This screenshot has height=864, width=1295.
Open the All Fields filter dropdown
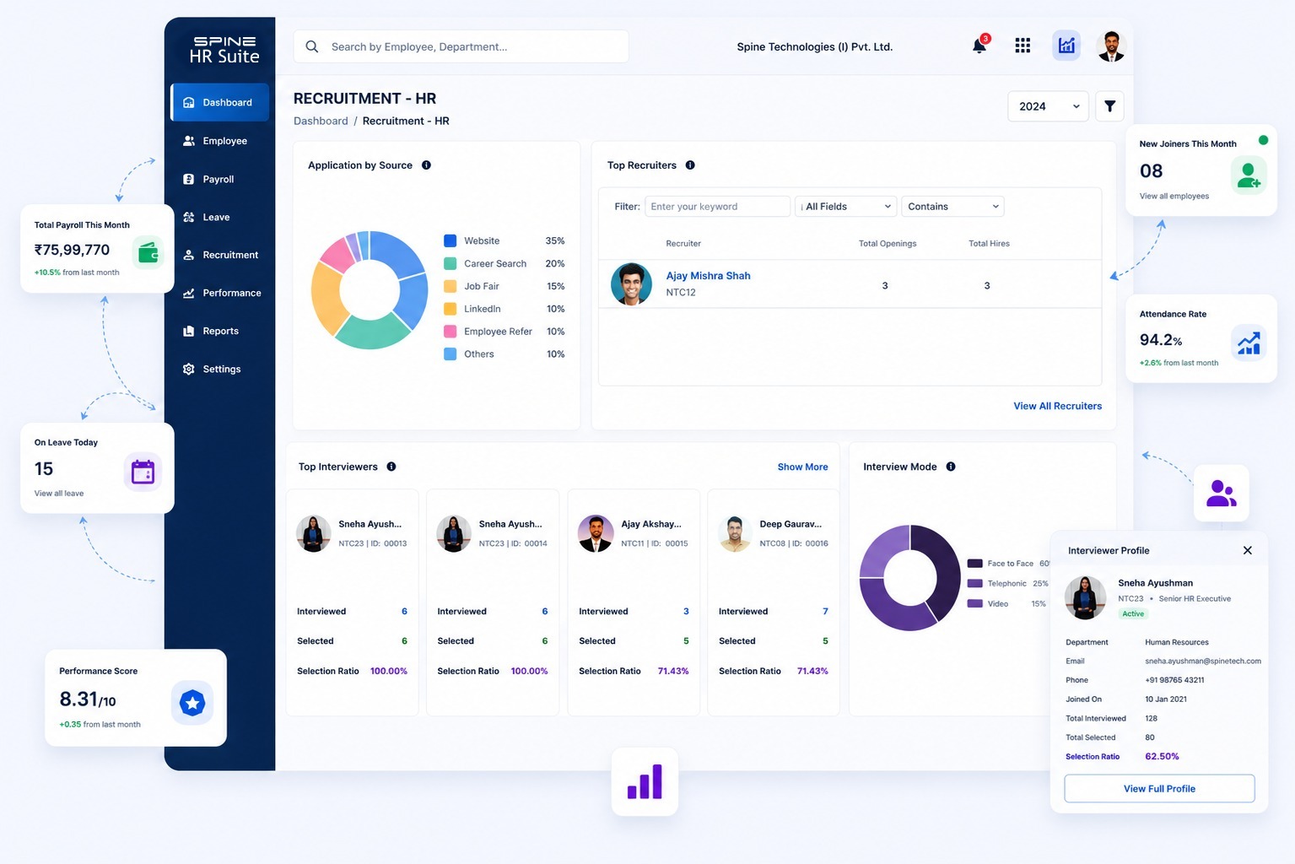[845, 207]
